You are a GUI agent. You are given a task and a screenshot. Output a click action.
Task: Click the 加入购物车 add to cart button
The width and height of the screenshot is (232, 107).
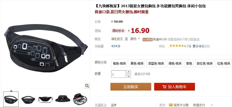pos(174,87)
